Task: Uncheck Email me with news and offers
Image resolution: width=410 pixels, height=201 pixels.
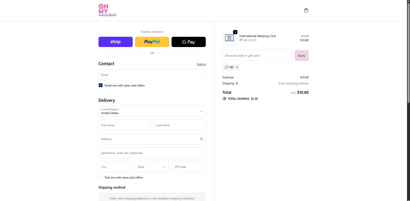Action: pos(101,85)
